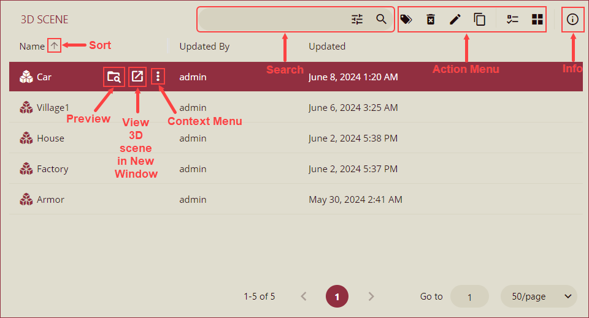Switch to grid view layout
Image resolution: width=589 pixels, height=318 pixels.
pyautogui.click(x=537, y=20)
